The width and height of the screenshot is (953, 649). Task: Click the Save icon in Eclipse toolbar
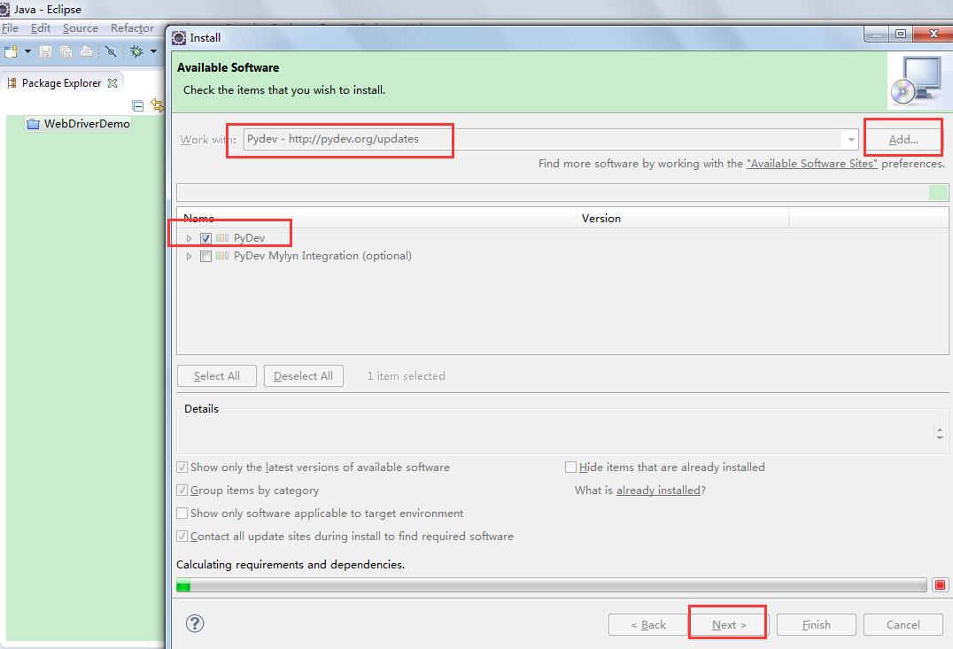(x=45, y=51)
